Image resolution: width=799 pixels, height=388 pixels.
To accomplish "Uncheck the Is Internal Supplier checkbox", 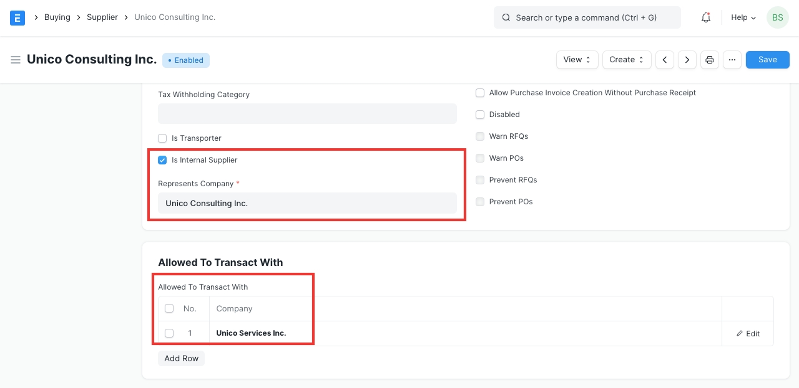I will (162, 160).
